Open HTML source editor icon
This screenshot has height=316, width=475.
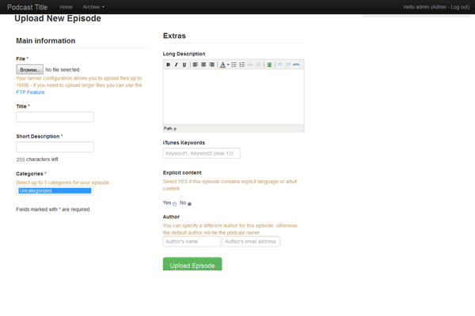tap(296, 64)
